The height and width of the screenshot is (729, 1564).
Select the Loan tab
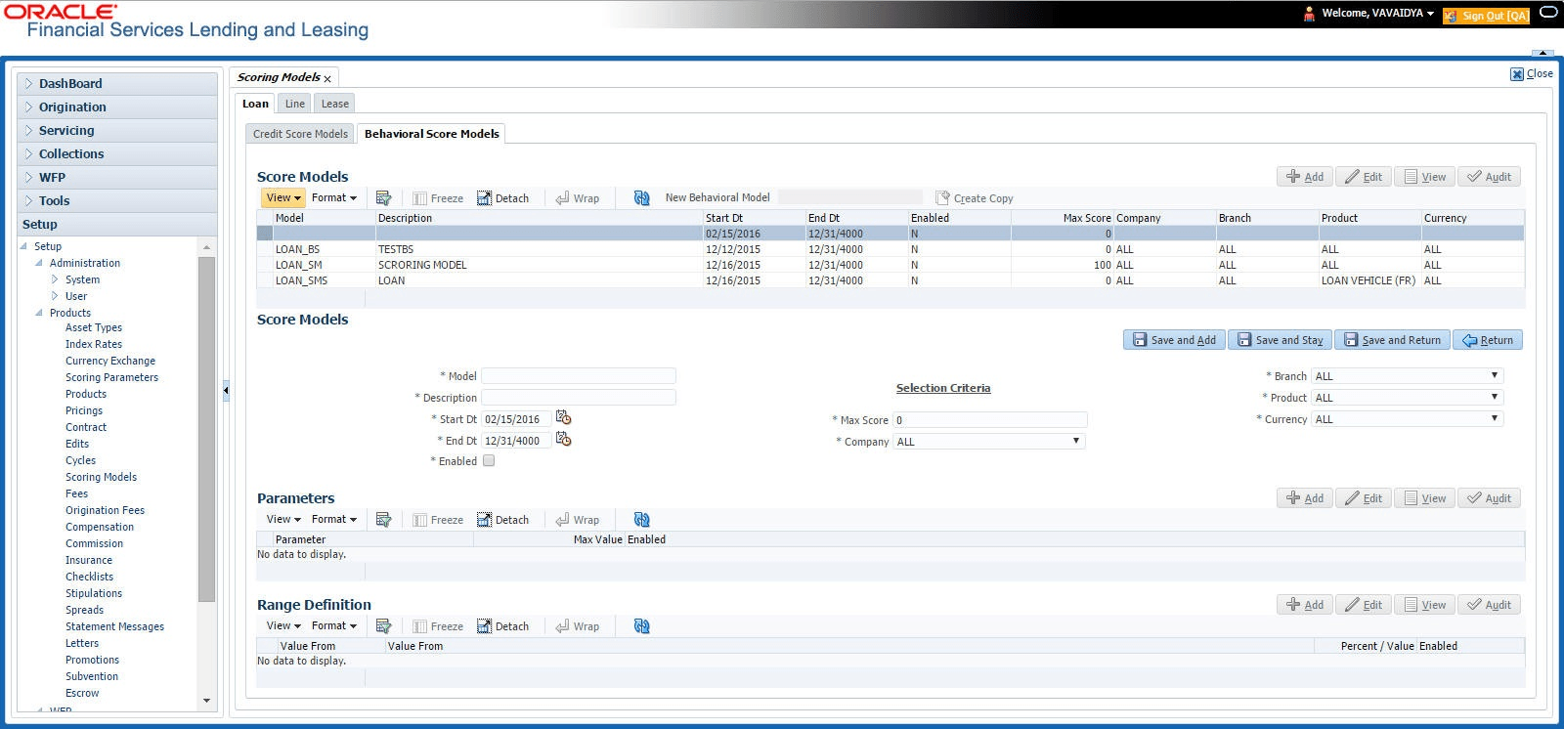[255, 104]
